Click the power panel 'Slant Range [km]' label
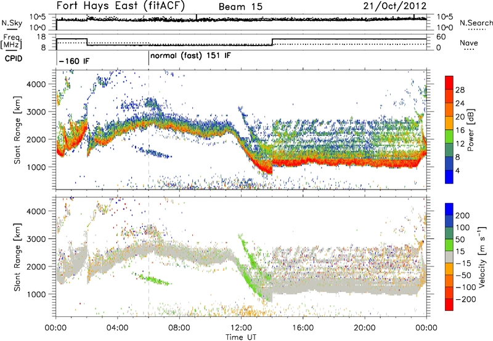 tap(17, 130)
